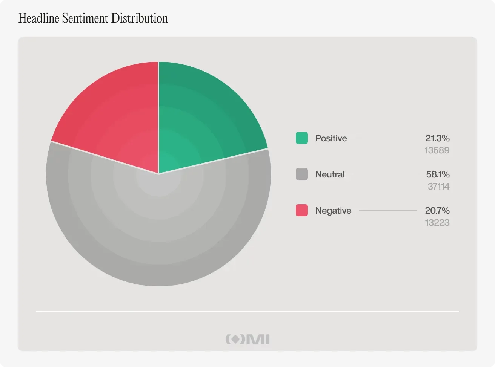Click the 13589 positive headline count
This screenshot has width=495, height=367.
click(x=437, y=150)
